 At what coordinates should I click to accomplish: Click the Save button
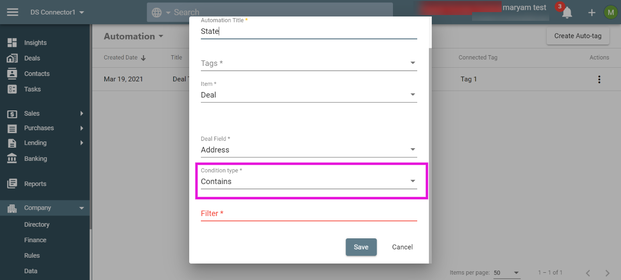(x=361, y=247)
